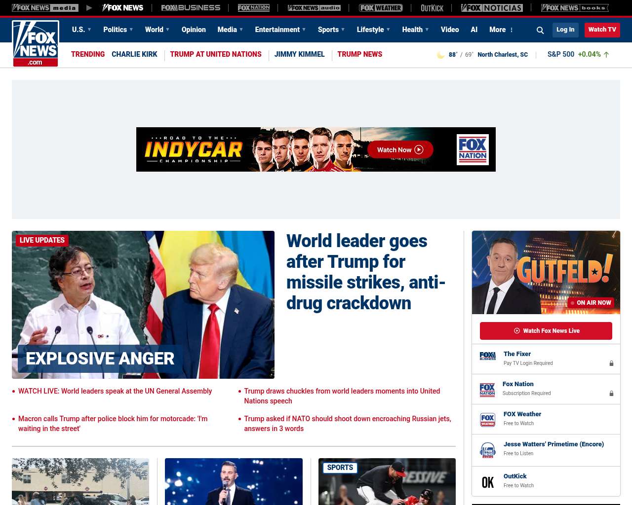
Task: Select trending topic Charlie Kirk
Action: click(134, 54)
